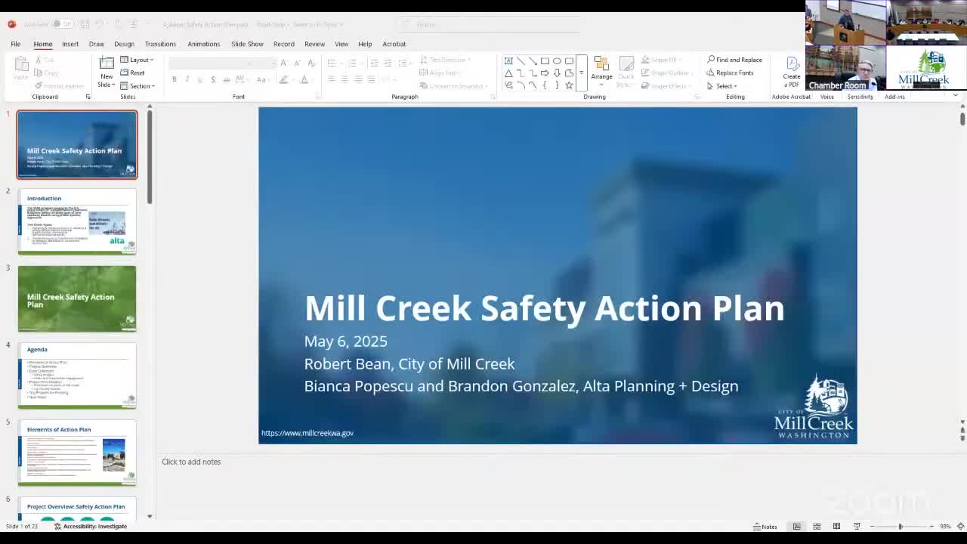
Task: Start Slide Show from status bar icon
Action: [x=857, y=527]
